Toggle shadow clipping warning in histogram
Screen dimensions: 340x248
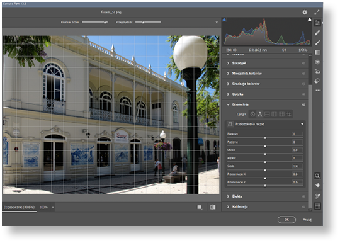click(x=224, y=20)
